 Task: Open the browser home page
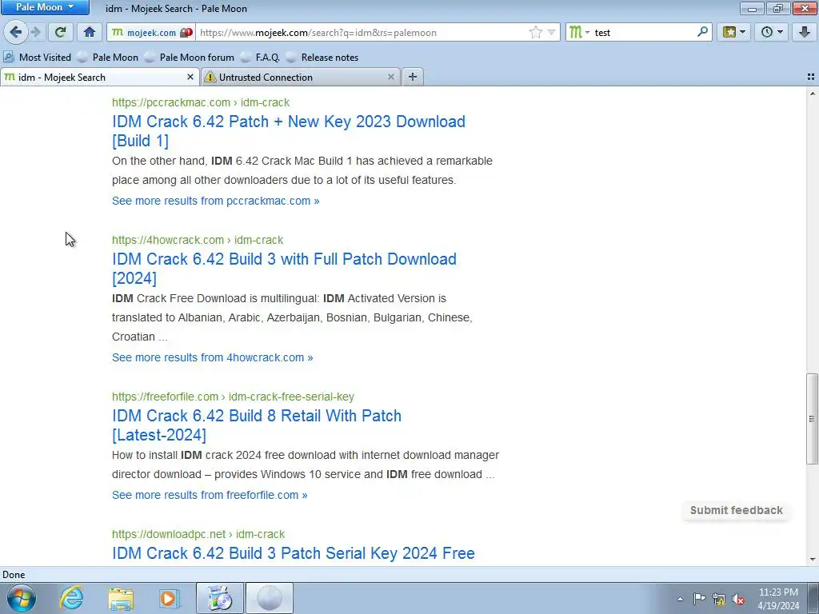[90, 32]
